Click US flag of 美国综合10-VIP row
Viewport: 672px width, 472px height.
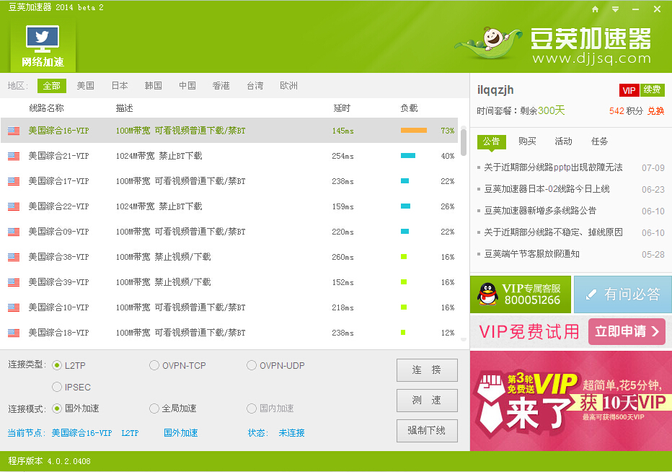coord(14,307)
